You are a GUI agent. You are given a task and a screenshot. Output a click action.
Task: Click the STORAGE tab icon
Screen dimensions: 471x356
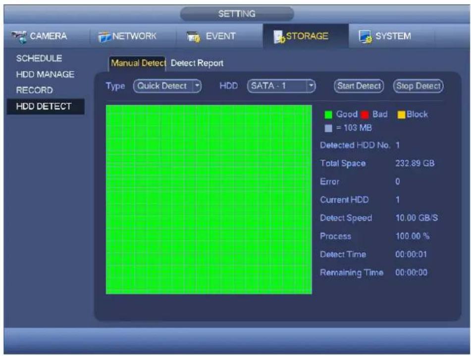click(279, 37)
